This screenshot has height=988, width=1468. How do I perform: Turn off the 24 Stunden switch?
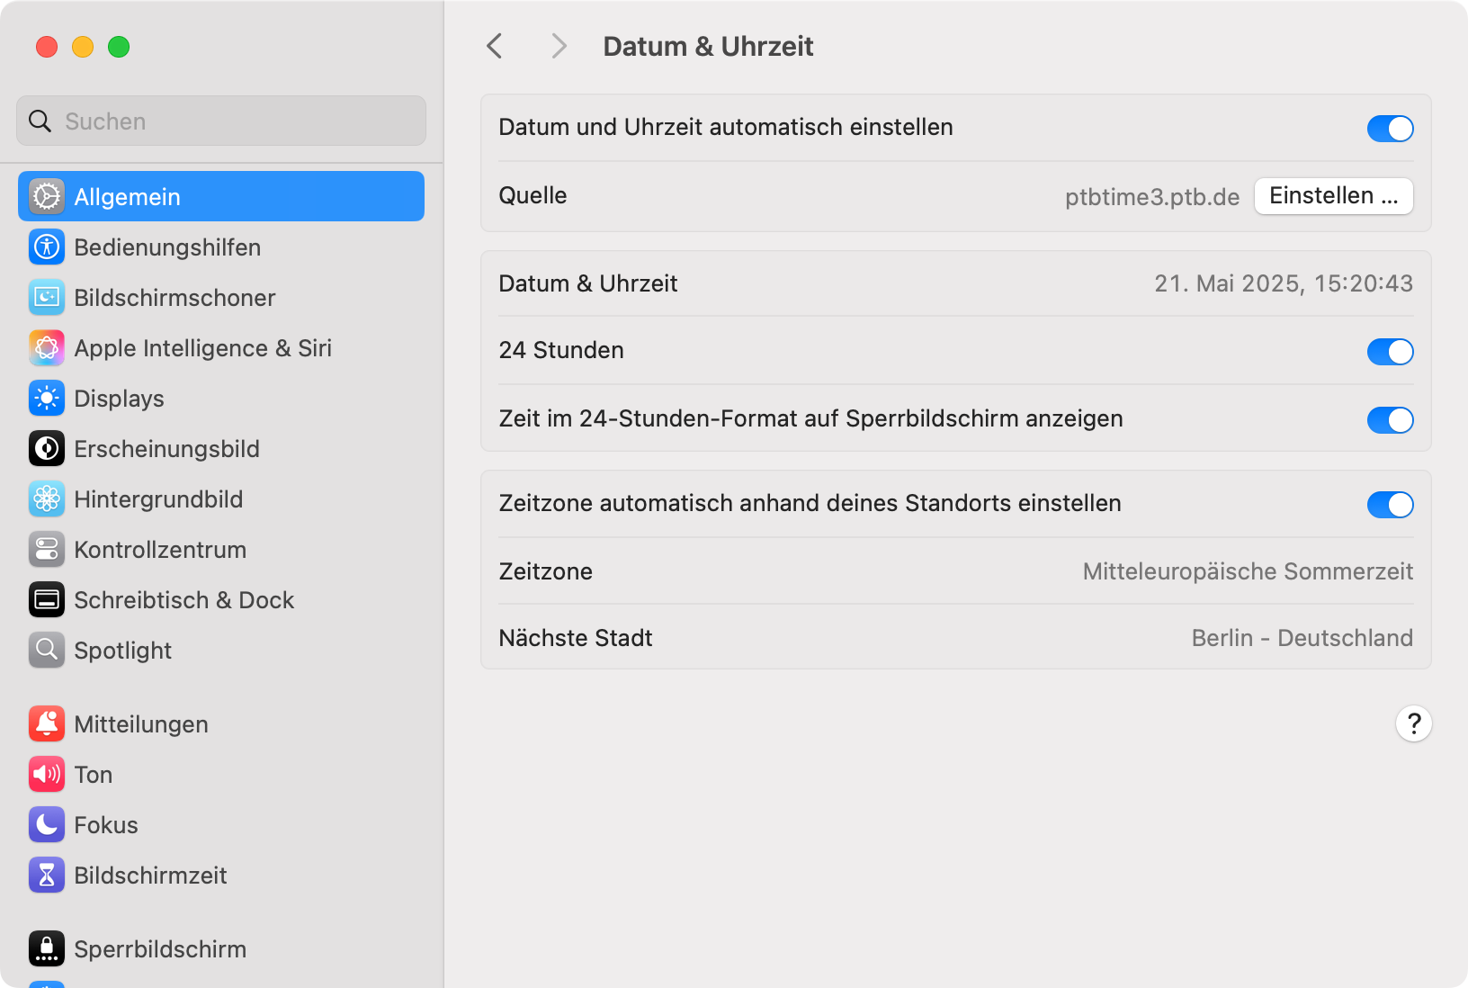[1390, 352]
